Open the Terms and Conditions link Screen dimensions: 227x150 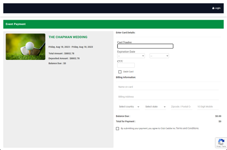tap(188, 128)
